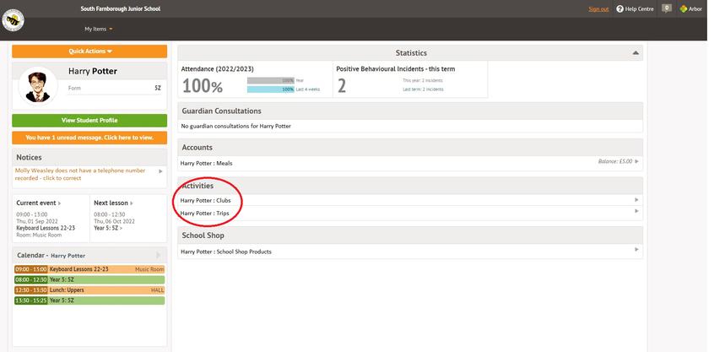The width and height of the screenshot is (714, 352).
Task: Collapse the Statistics panel
Action: tap(636, 53)
